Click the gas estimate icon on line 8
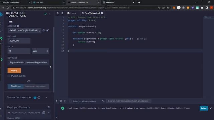 (138, 39)
